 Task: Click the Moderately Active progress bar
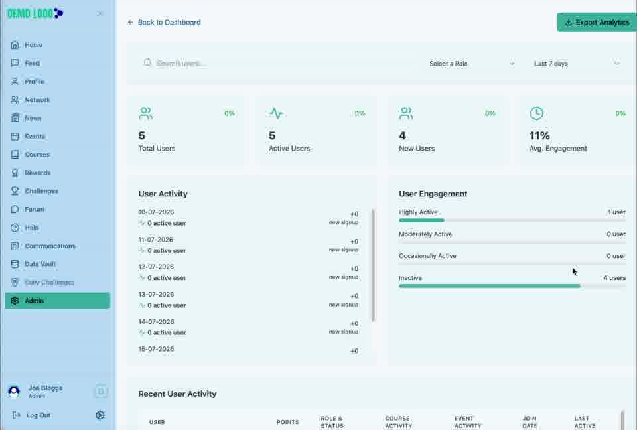pyautogui.click(x=512, y=243)
